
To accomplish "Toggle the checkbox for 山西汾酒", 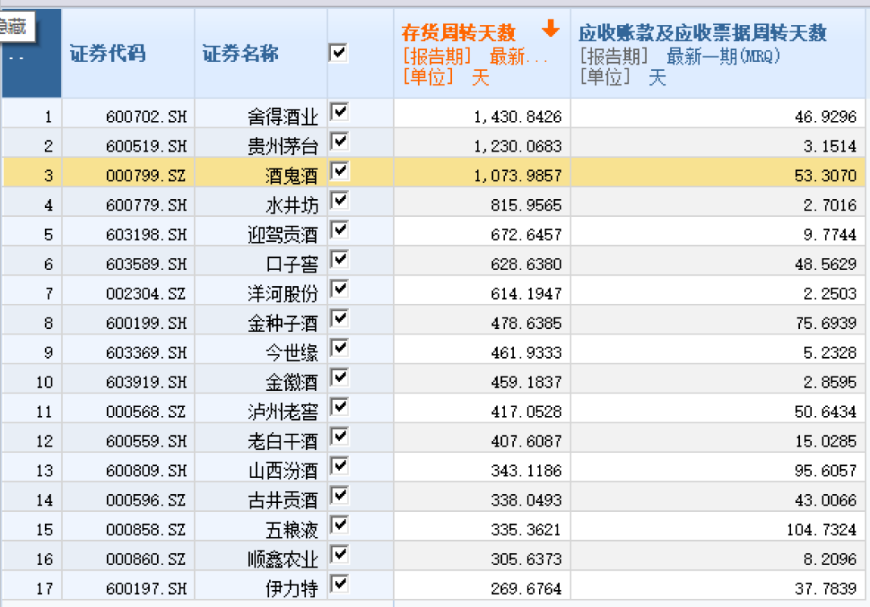I will coord(339,465).
